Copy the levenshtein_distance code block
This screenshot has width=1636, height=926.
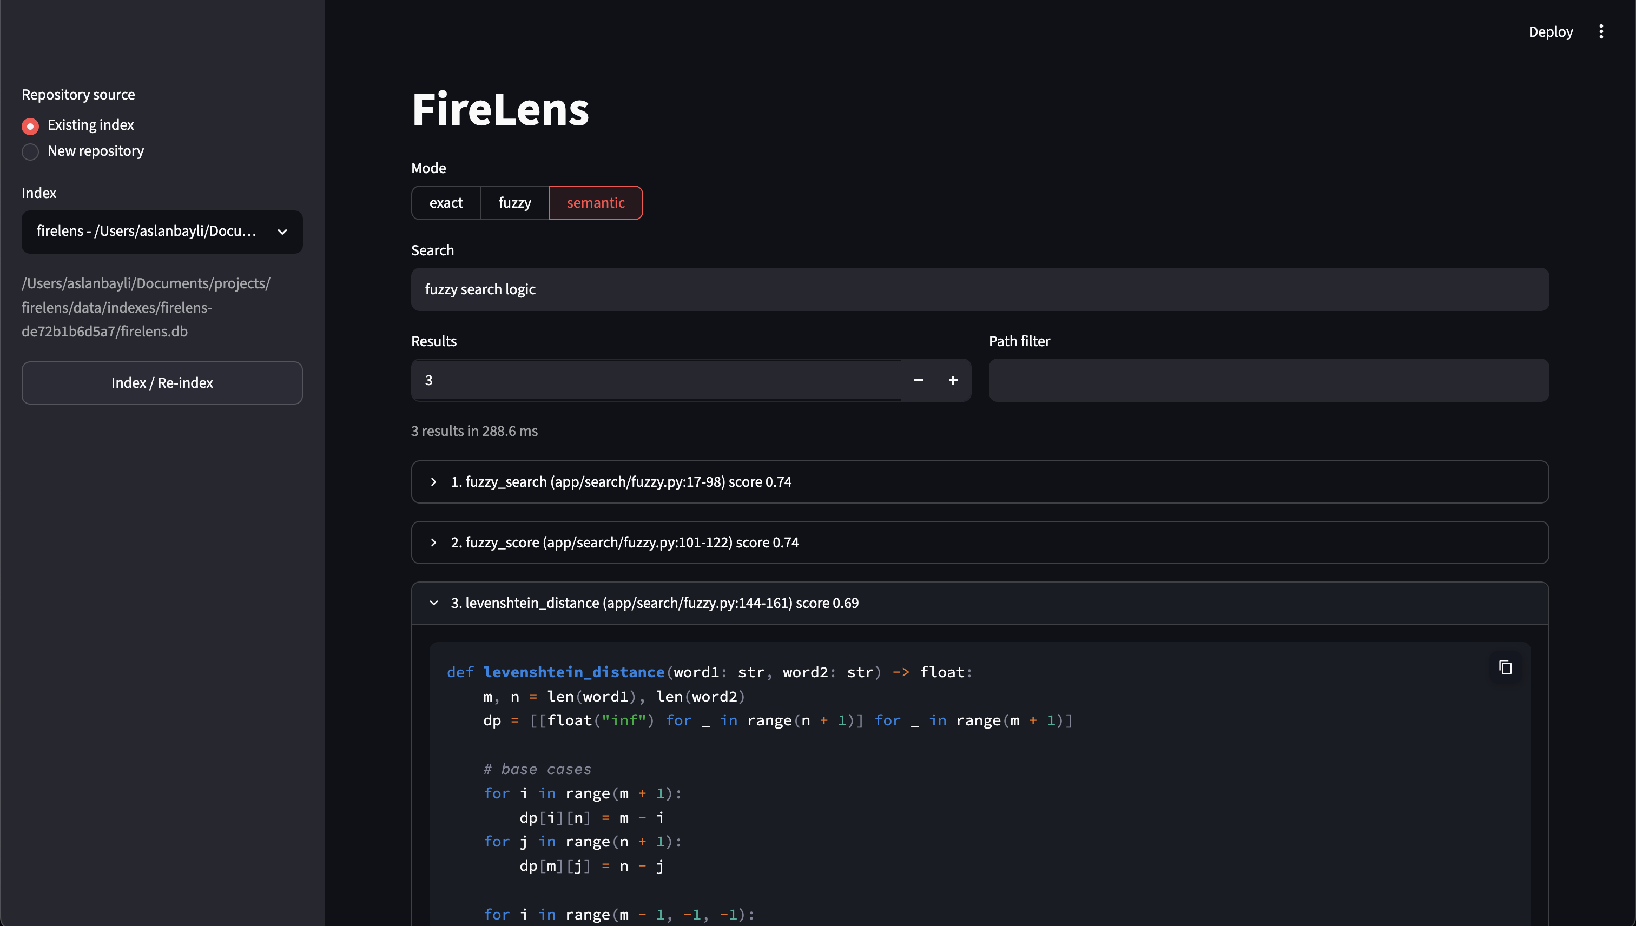(x=1505, y=667)
